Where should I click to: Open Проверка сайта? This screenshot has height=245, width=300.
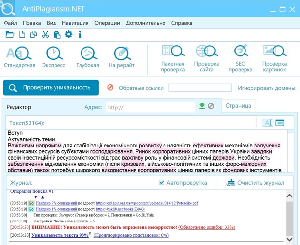pyautogui.click(x=206, y=58)
